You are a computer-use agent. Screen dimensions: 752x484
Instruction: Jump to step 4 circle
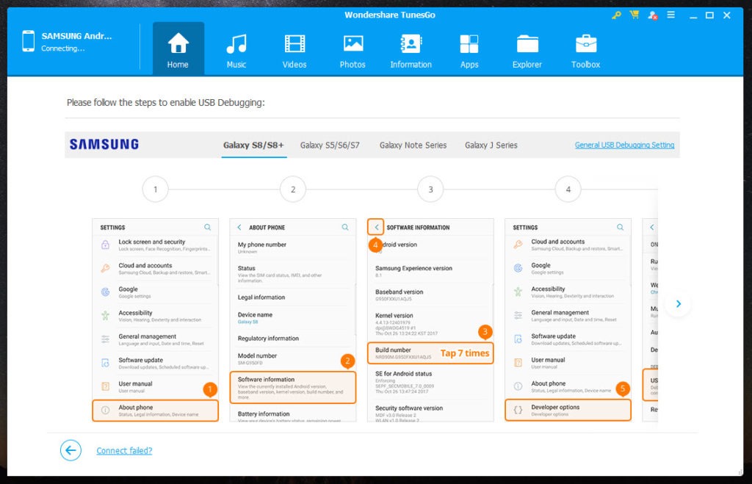point(568,189)
